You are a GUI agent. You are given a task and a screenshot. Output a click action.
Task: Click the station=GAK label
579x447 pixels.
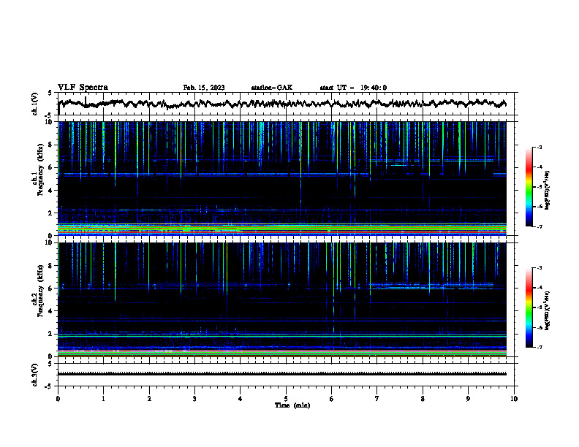click(272, 88)
